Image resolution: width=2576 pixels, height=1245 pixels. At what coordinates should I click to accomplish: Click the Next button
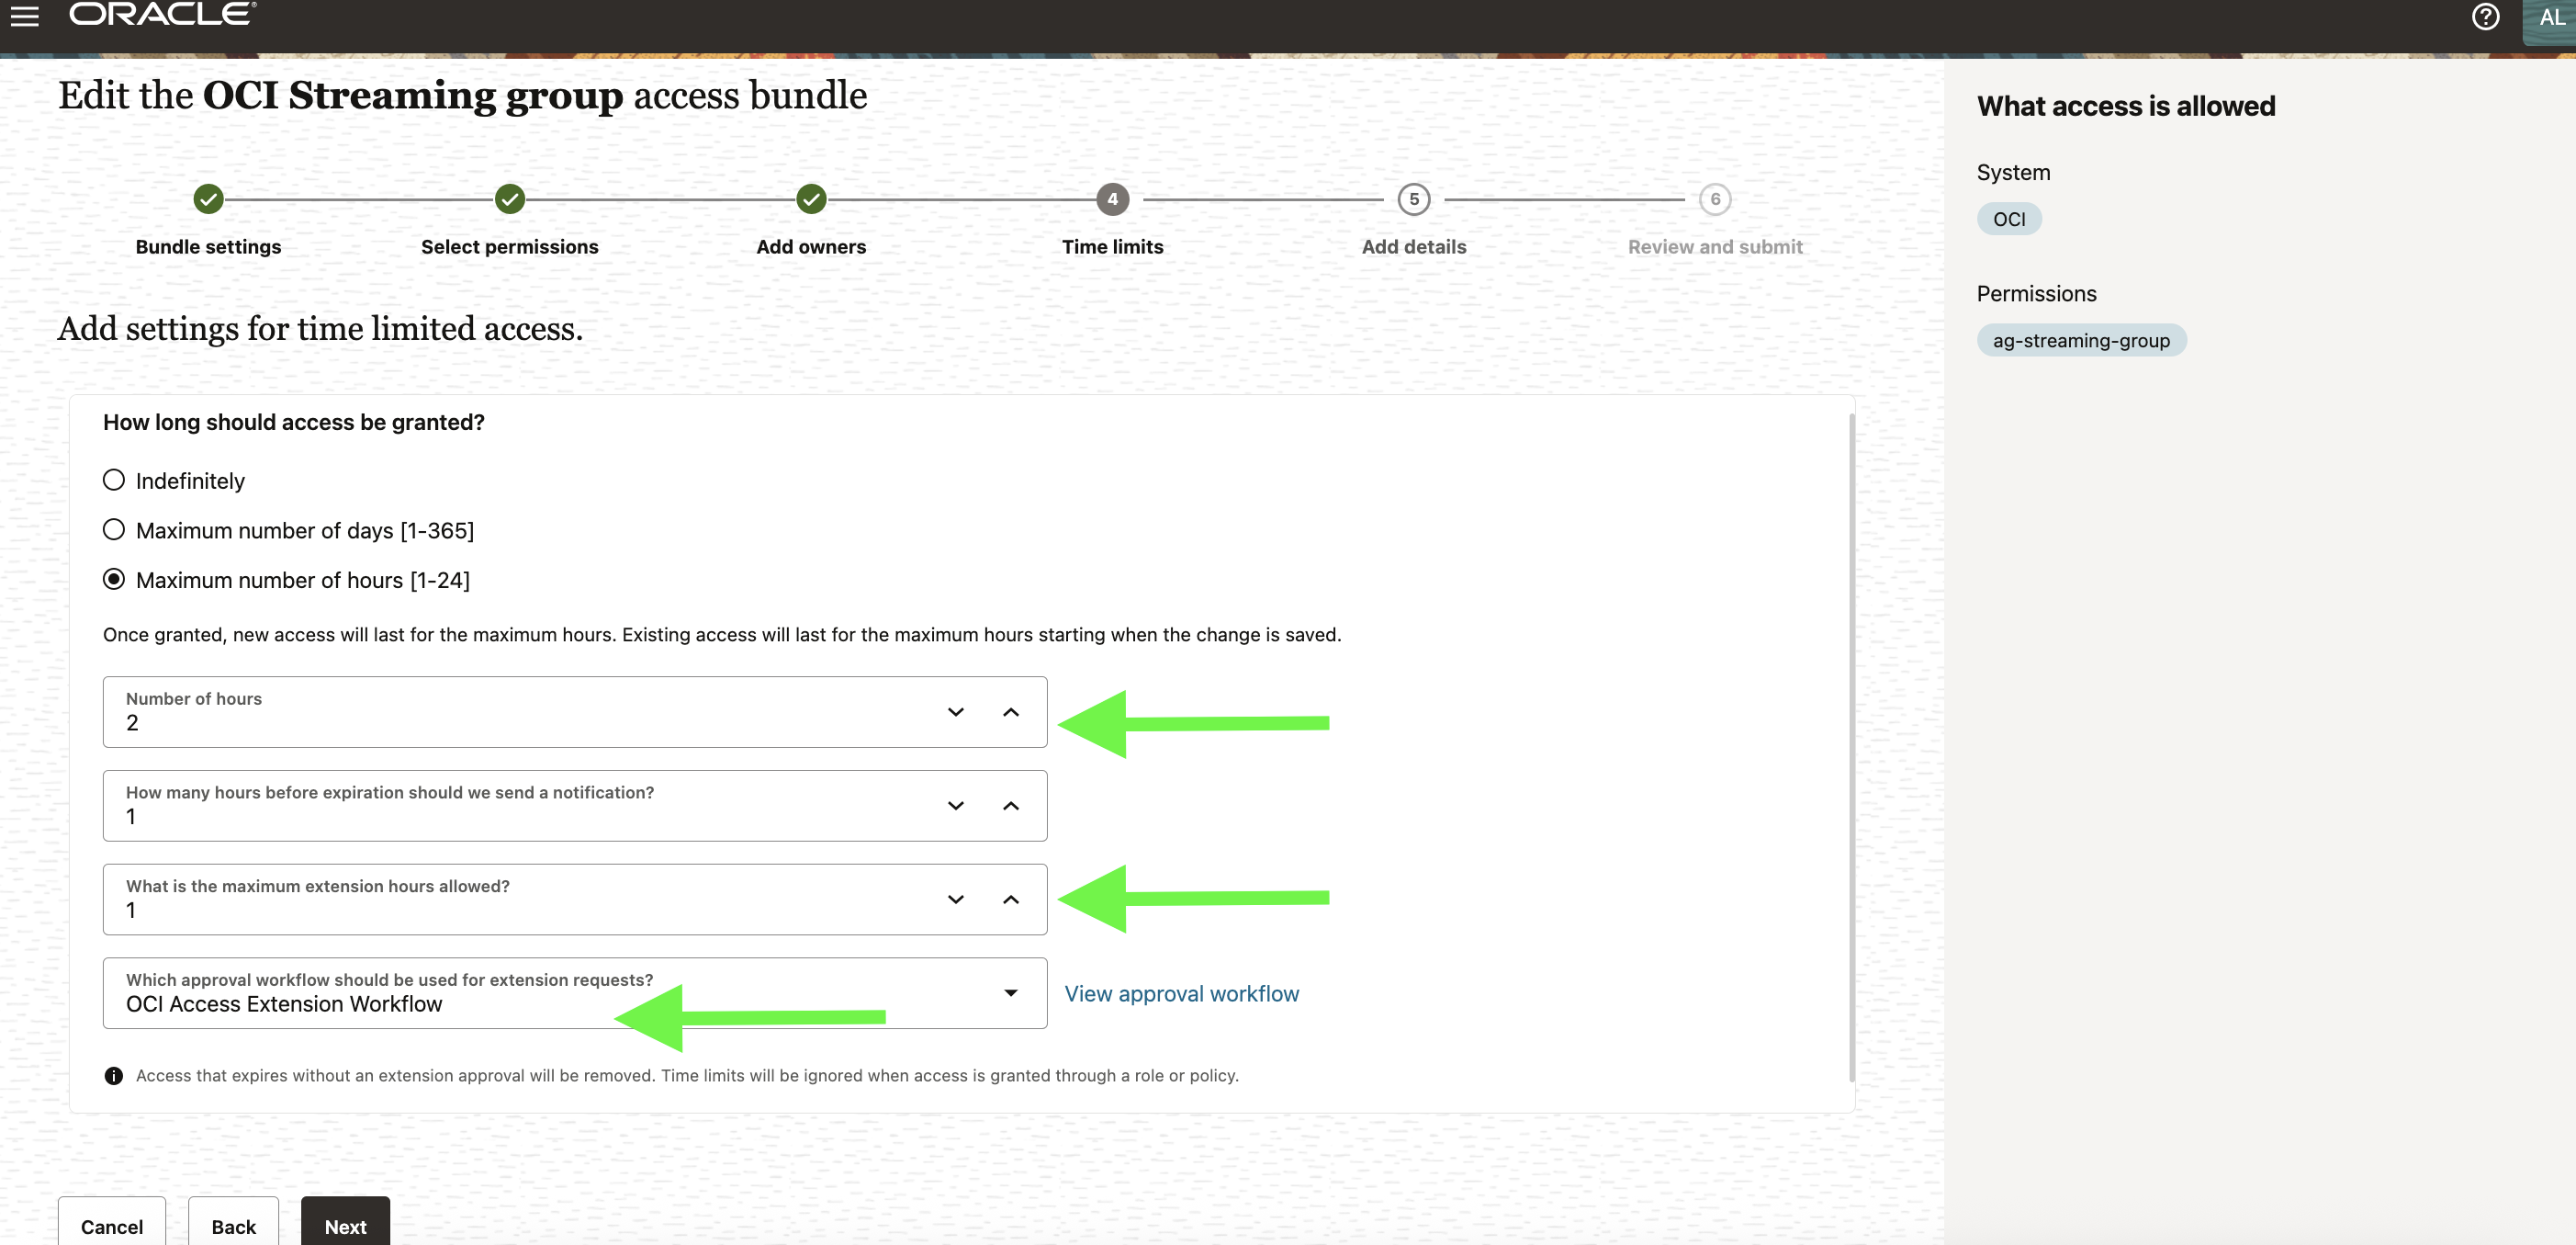click(344, 1226)
